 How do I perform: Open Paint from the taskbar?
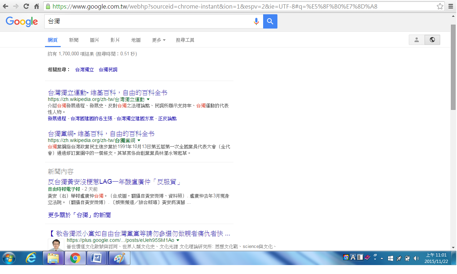coord(119,258)
